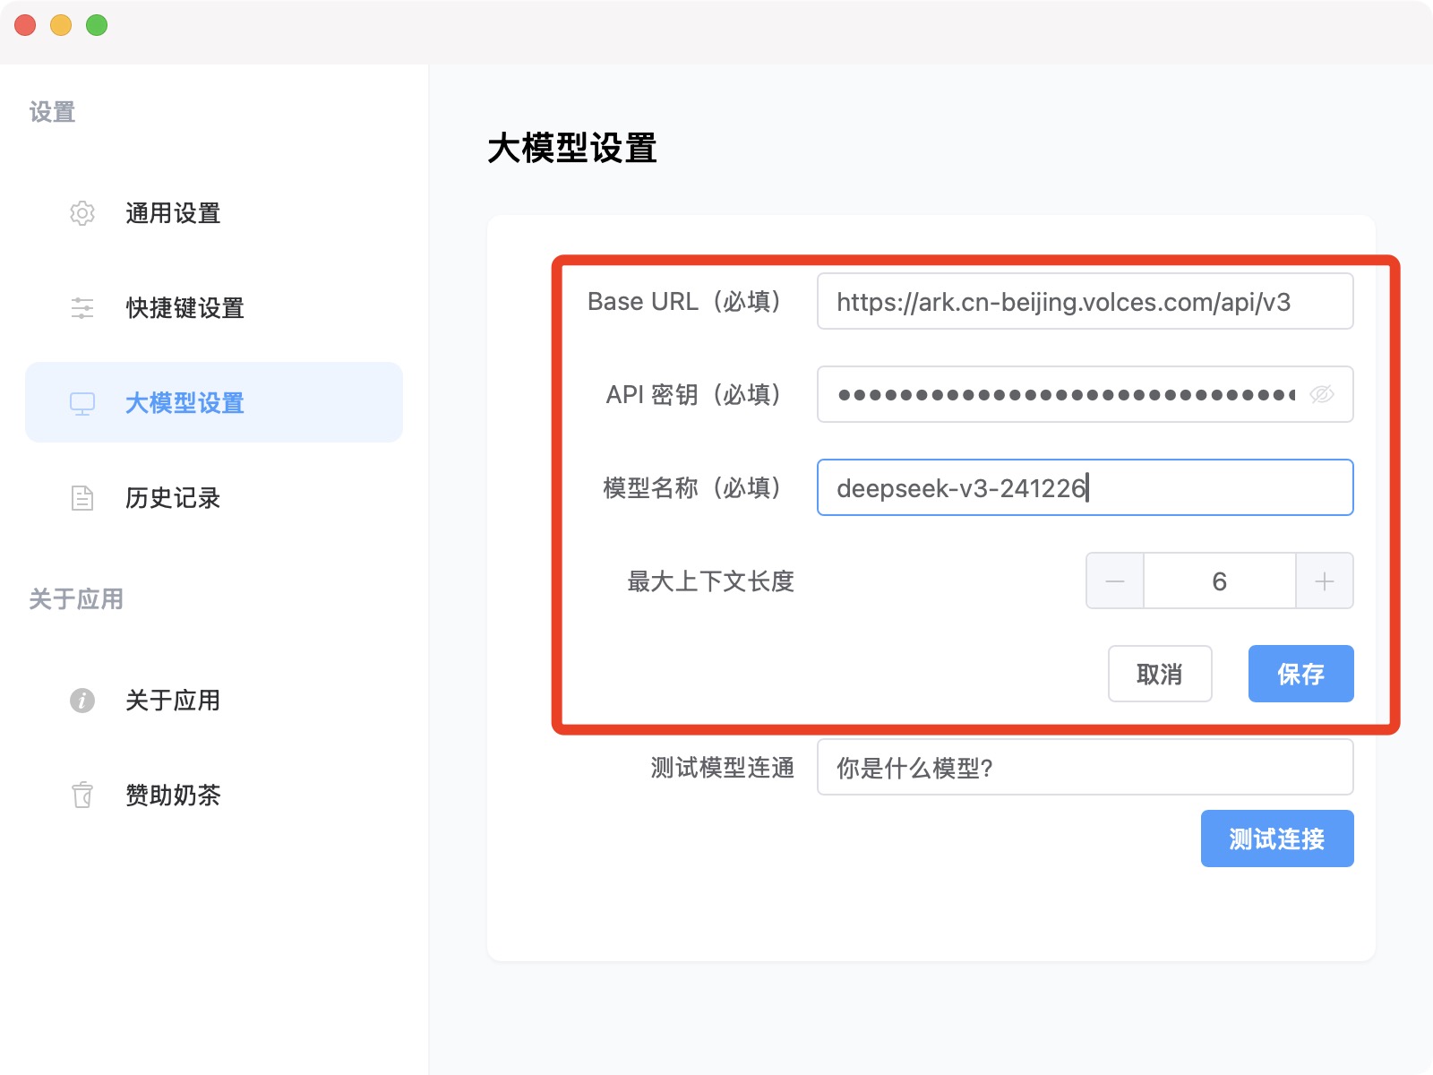Image resolution: width=1433 pixels, height=1075 pixels.
Task: Focus the API 密钥 password field
Action: tap(1085, 394)
